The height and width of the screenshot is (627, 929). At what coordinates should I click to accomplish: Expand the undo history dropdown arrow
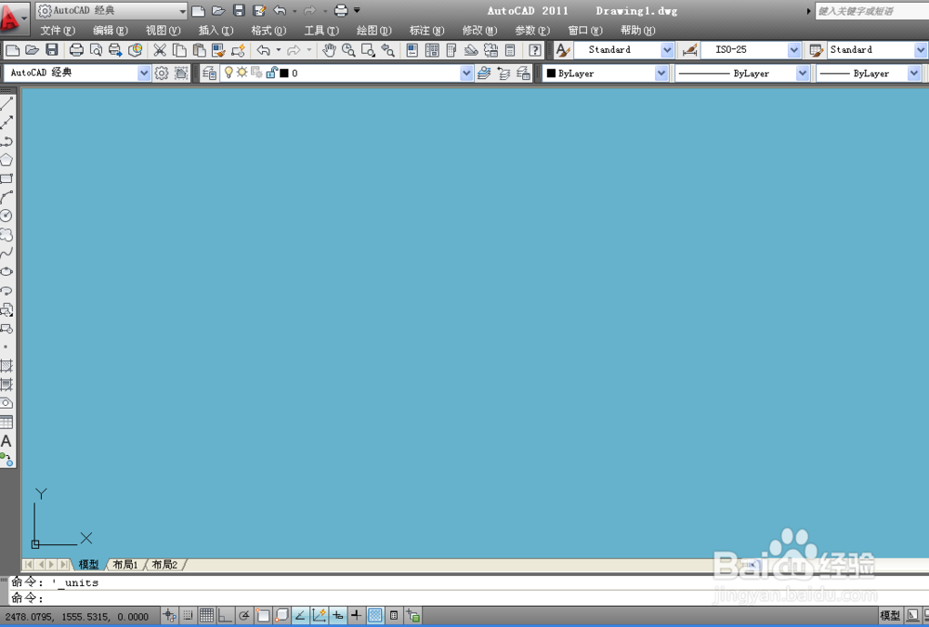pos(279,50)
